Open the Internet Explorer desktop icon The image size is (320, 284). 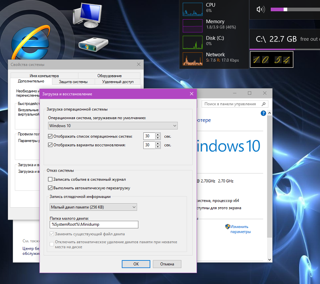pos(31,42)
